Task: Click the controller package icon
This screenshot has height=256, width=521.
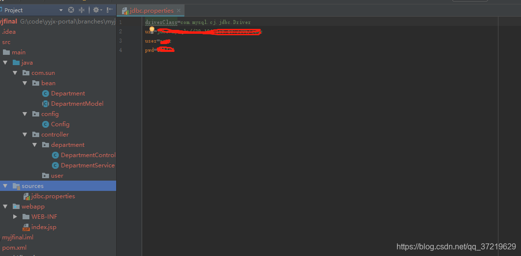Action: tap(36, 135)
